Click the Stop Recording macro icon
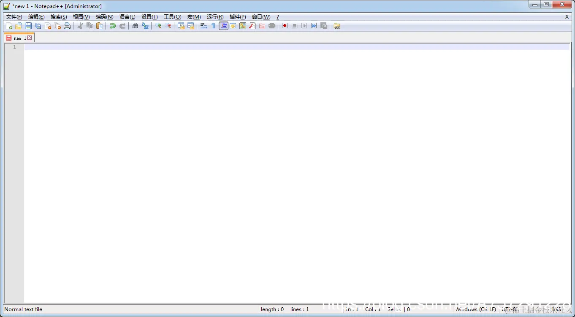The height and width of the screenshot is (317, 575). click(294, 26)
